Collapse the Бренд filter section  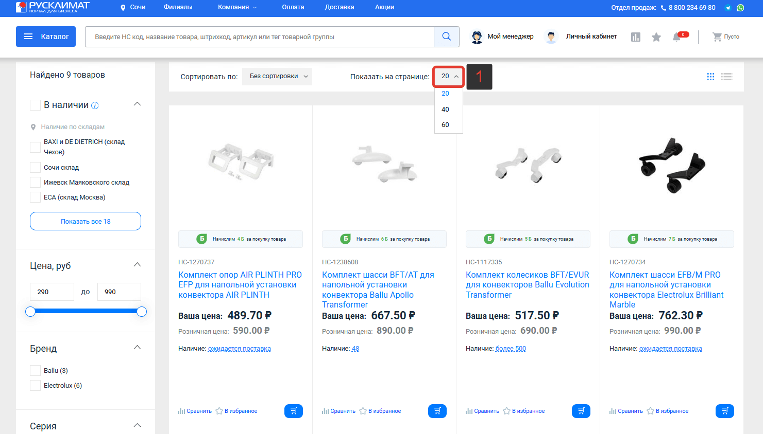coord(137,347)
